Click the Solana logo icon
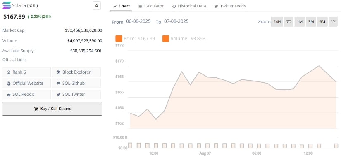Screen dimensions: 341x158 pos(7,5)
